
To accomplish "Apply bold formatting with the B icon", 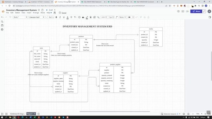I will [56, 17].
